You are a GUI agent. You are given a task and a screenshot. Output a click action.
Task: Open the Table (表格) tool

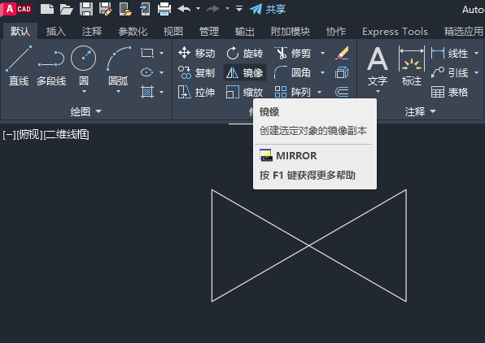[449, 92]
